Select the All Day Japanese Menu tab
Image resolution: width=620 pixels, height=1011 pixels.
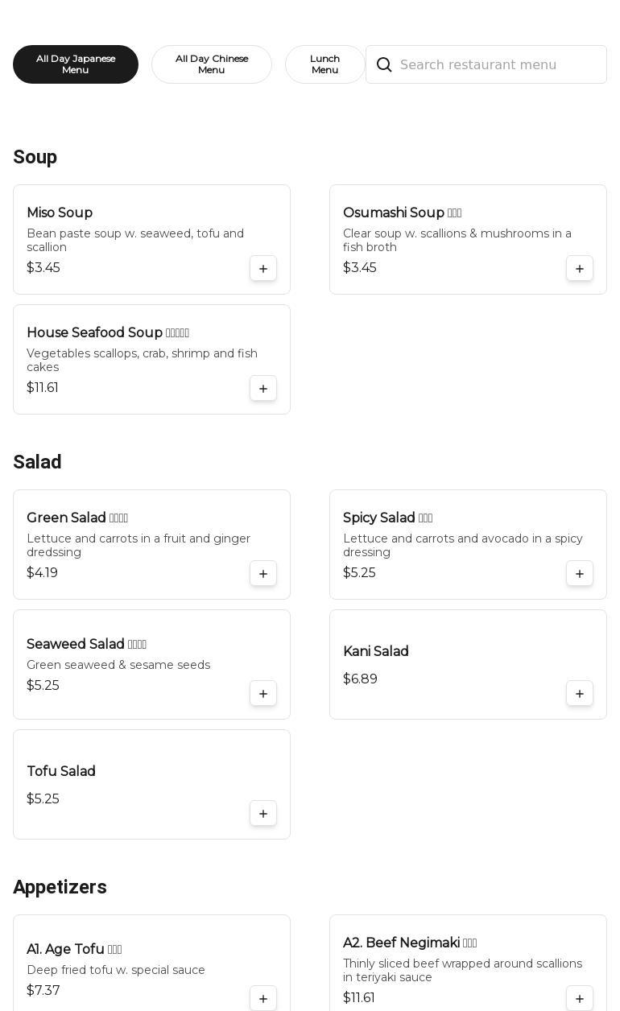[76, 64]
